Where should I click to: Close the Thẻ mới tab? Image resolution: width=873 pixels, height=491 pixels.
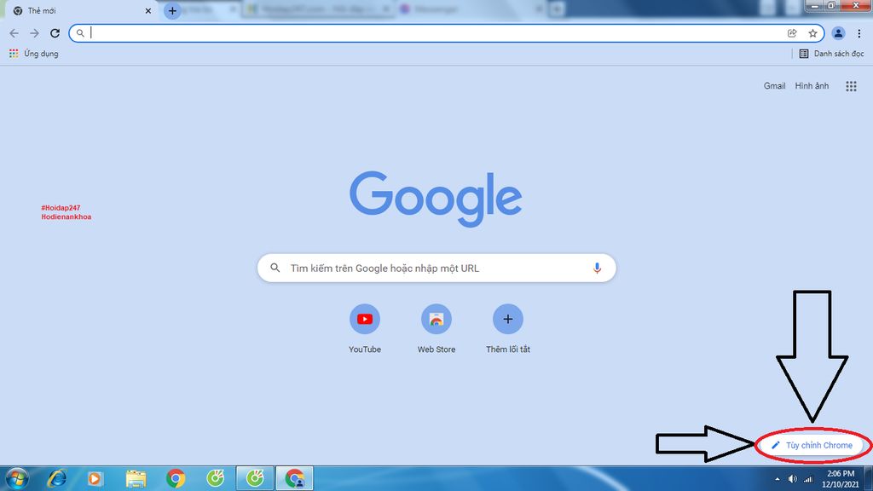point(148,10)
